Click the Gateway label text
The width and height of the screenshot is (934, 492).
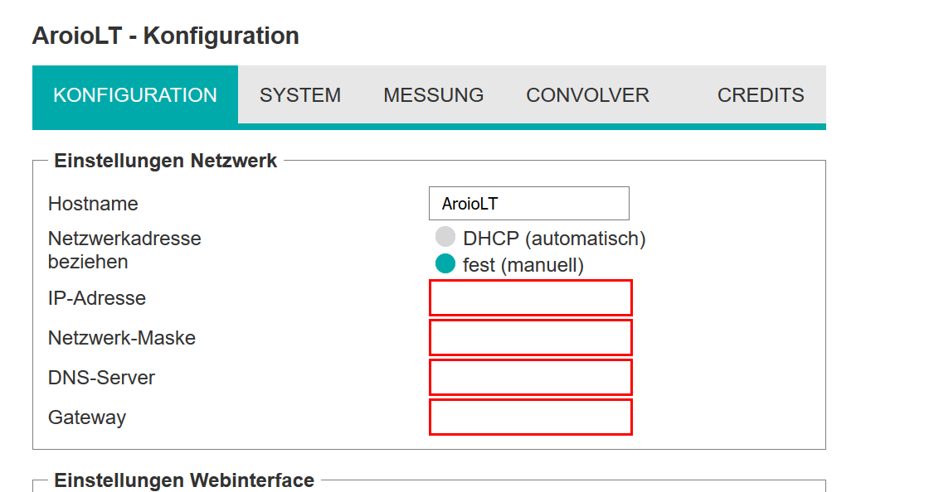87,417
